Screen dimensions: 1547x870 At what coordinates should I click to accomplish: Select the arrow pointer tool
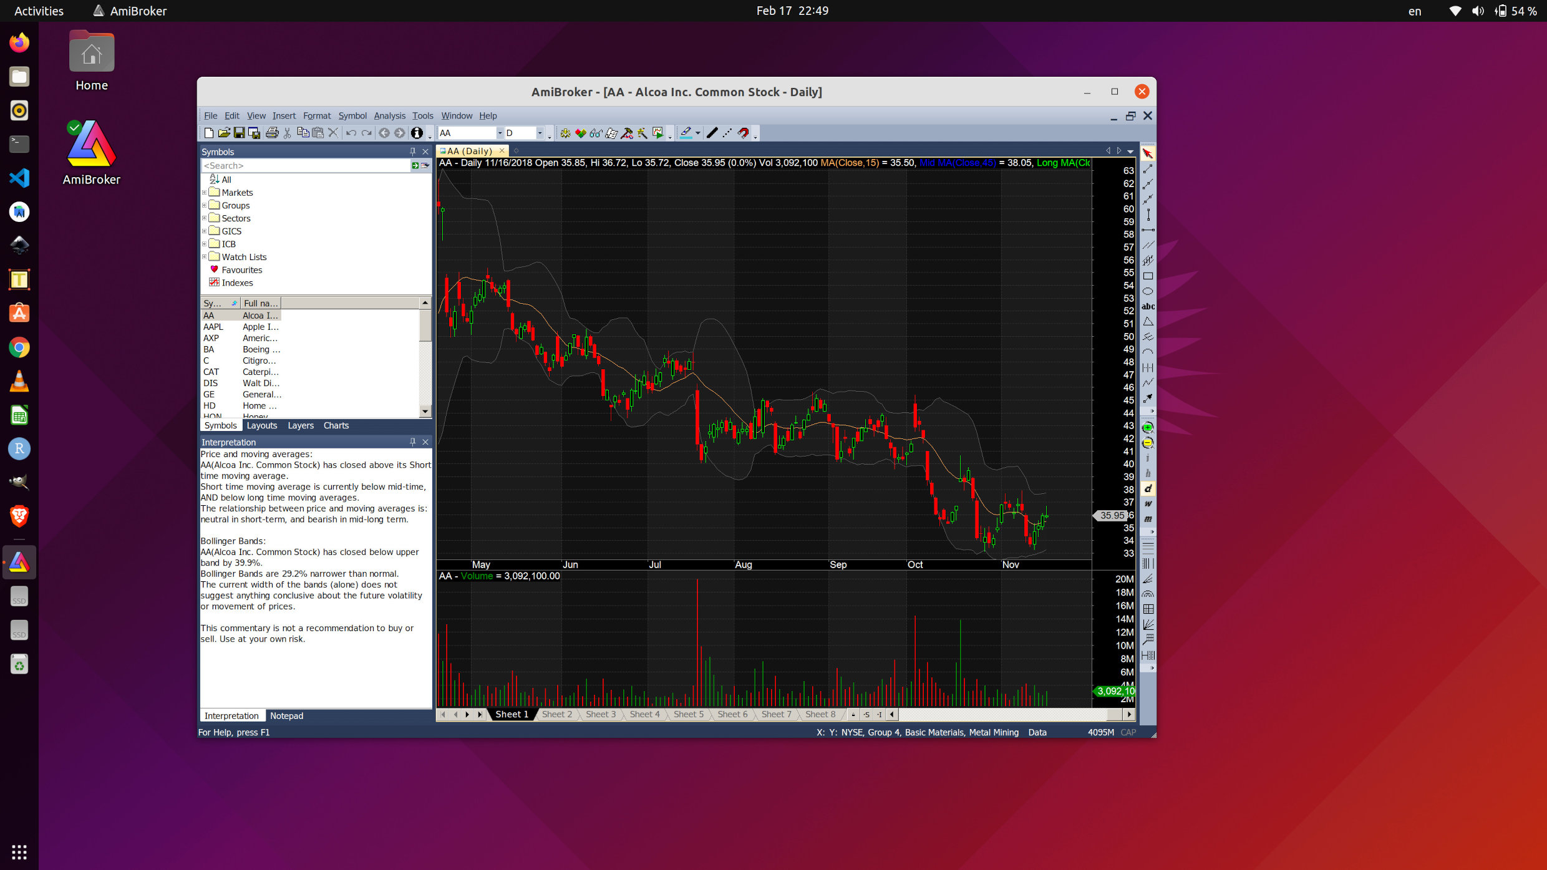point(1148,153)
